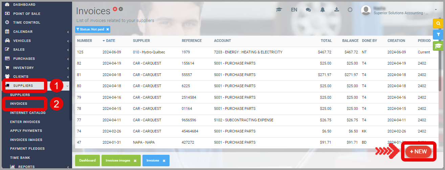Sort the table by the Date column header
The image size is (445, 170).
[x=110, y=41]
